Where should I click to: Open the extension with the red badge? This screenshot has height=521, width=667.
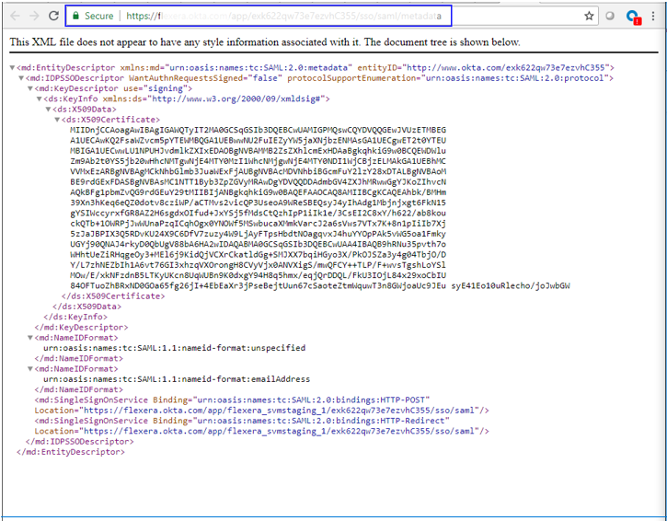pos(632,17)
